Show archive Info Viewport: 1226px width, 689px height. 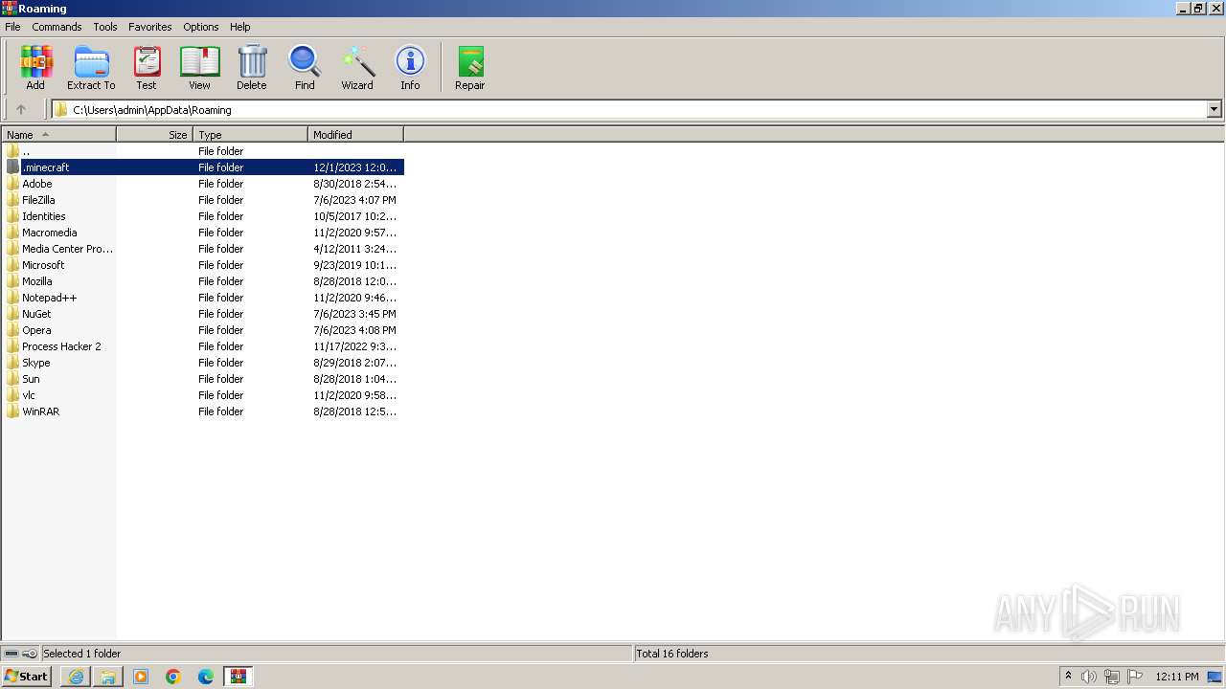tap(410, 68)
